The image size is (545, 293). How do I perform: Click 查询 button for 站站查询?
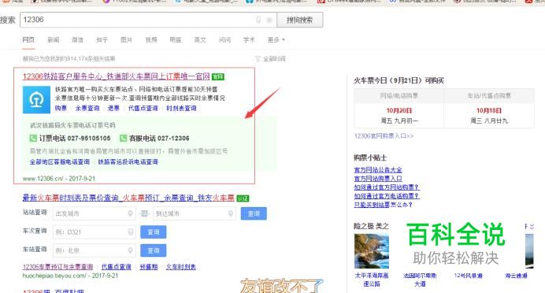coord(254,213)
